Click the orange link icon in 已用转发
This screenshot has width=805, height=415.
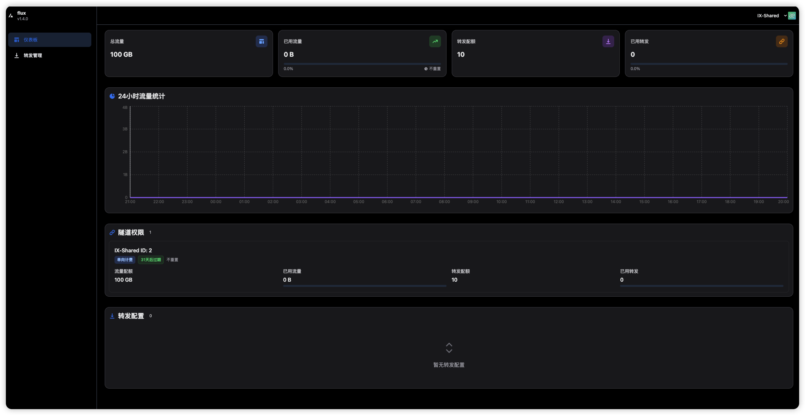point(782,41)
